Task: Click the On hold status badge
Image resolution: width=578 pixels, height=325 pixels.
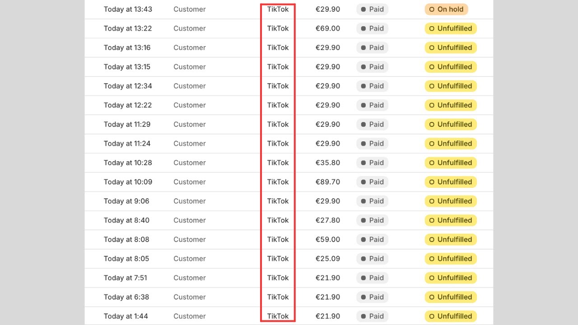Action: pyautogui.click(x=446, y=9)
